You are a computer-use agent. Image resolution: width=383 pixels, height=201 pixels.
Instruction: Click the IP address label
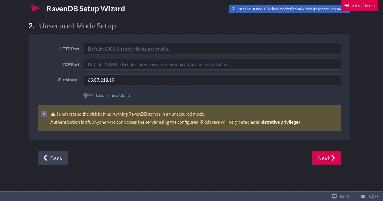[68, 80]
